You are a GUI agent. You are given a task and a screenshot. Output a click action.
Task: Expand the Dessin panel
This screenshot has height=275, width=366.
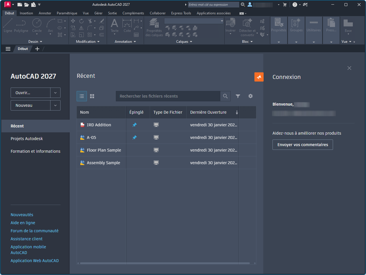[x=35, y=42]
